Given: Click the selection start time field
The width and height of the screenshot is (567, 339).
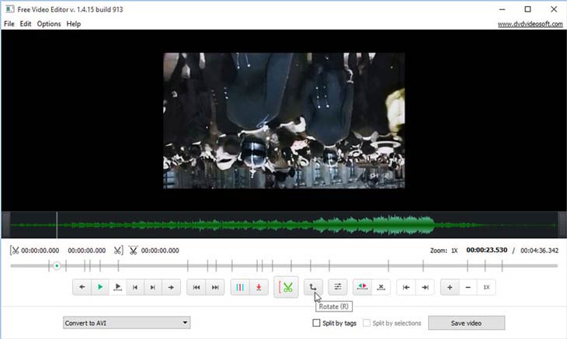Looking at the screenshot, I should (x=40, y=251).
